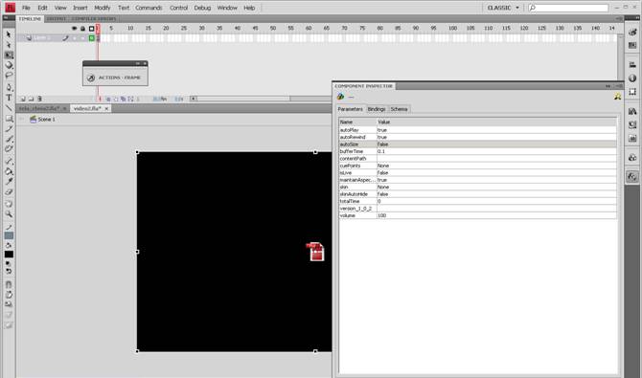
Task: Create a new layer in timeline
Action: point(23,99)
